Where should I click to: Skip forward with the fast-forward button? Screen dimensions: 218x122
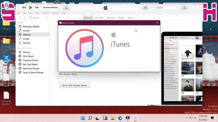37,7
